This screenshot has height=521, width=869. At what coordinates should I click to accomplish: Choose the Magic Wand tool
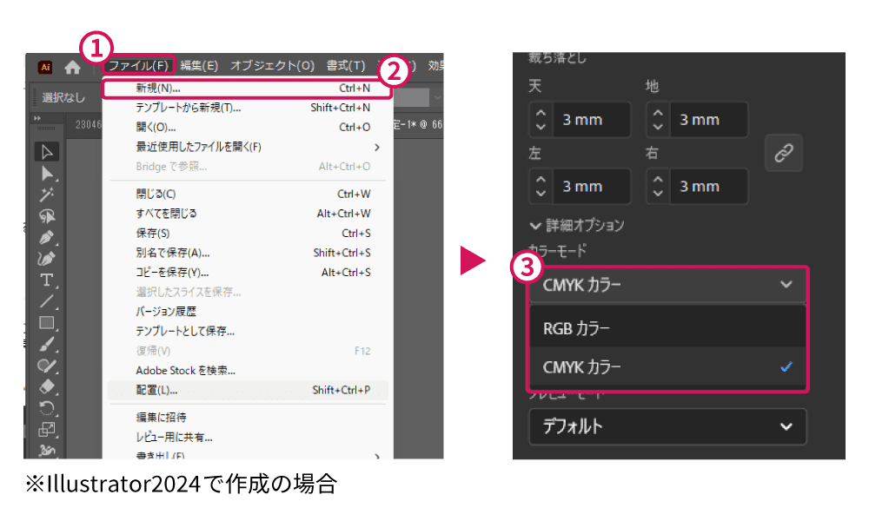tap(47, 195)
